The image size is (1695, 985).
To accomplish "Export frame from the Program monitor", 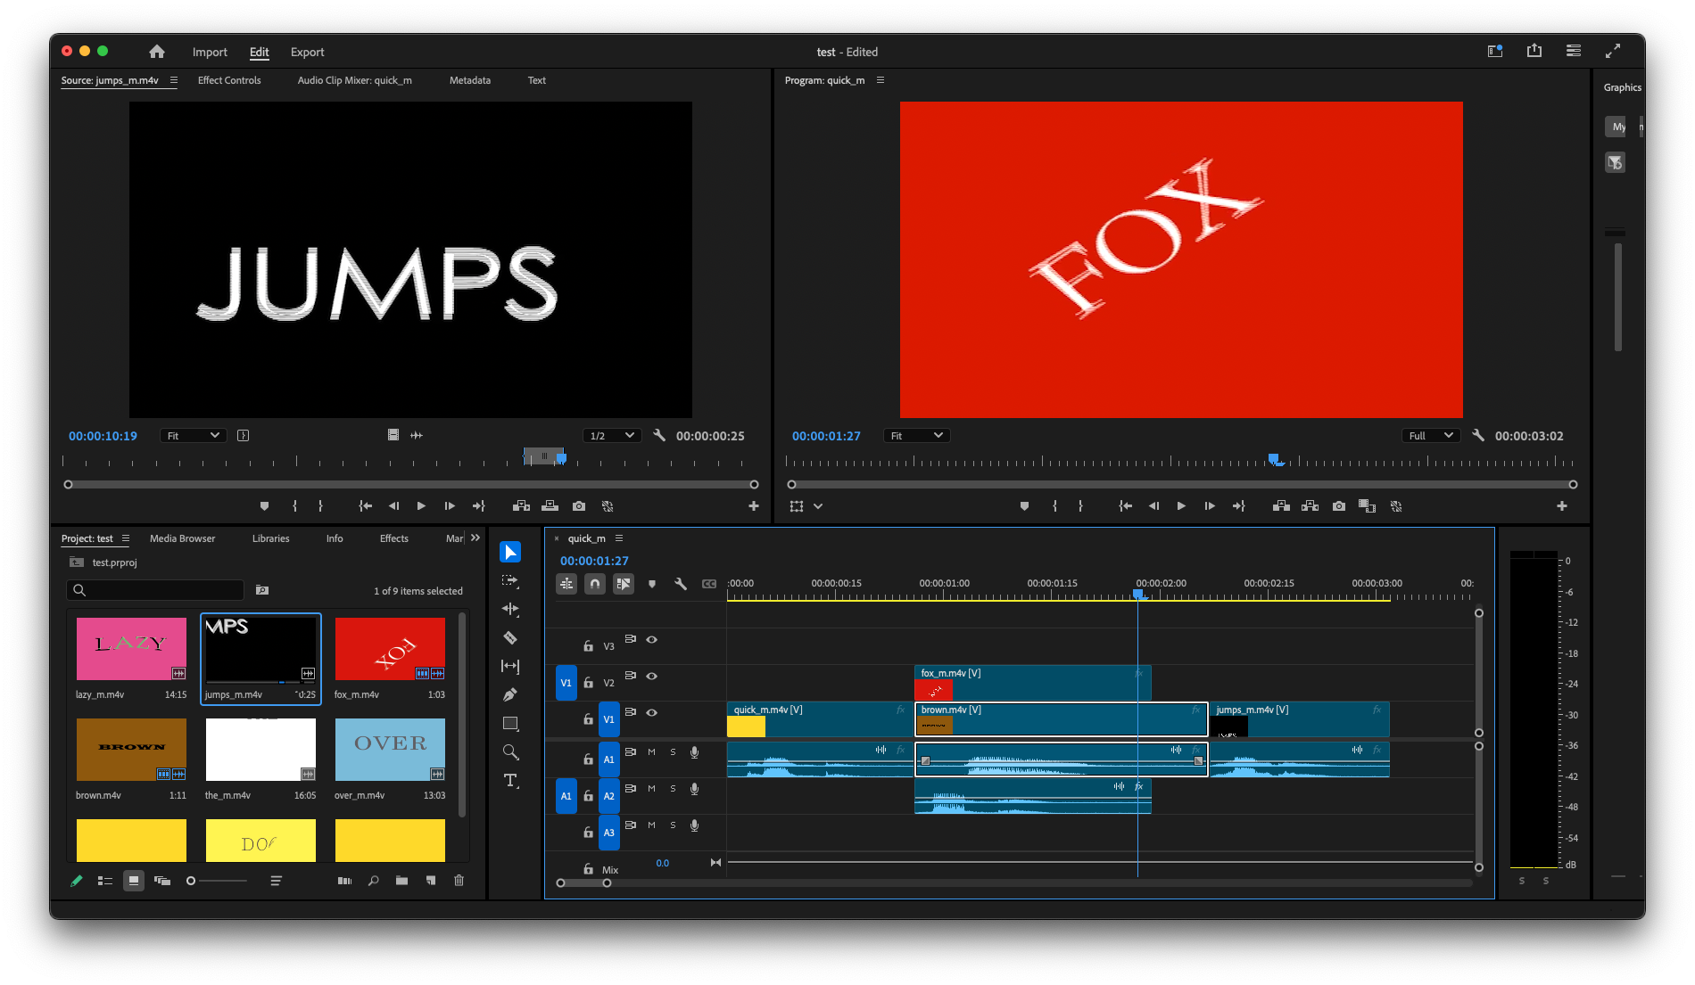I will pos(1339,506).
